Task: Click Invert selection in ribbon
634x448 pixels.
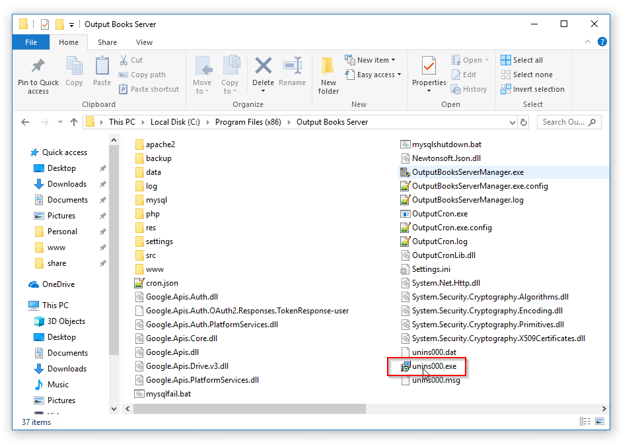Action: [x=532, y=89]
